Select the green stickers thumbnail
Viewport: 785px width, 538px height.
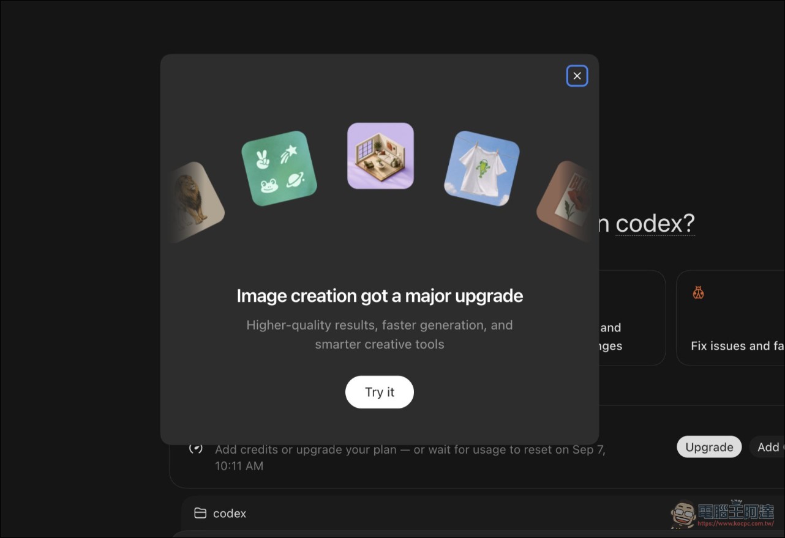click(279, 168)
